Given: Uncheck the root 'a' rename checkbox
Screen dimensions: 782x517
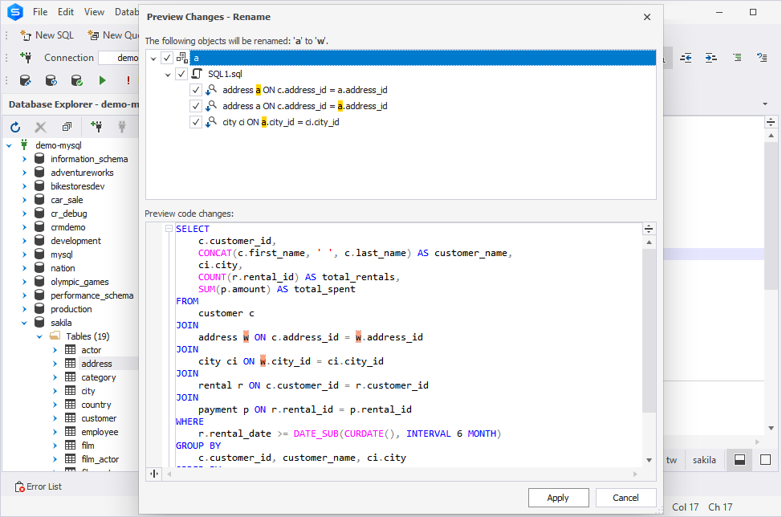Looking at the screenshot, I should coord(167,58).
